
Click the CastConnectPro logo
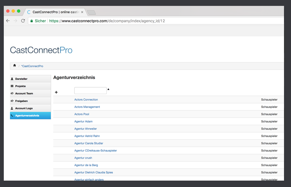click(41, 50)
